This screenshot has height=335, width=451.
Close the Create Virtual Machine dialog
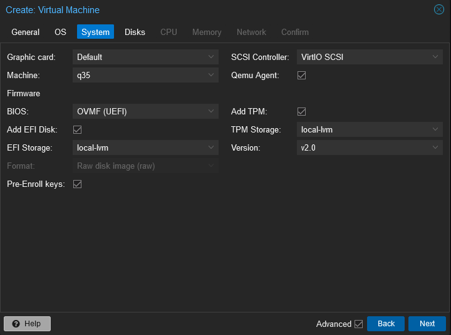tap(439, 9)
